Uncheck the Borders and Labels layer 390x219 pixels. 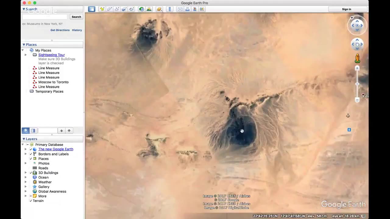tap(30, 154)
